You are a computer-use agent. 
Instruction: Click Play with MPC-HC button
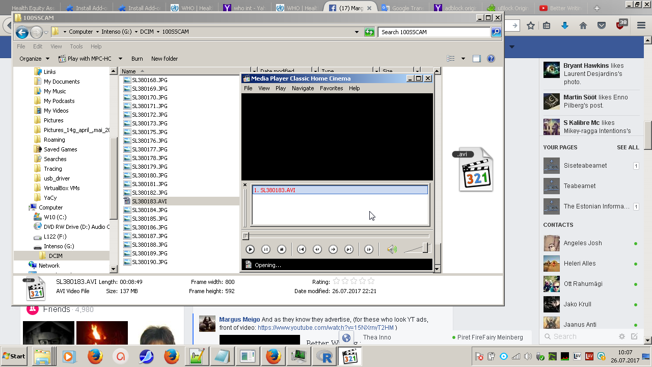click(x=85, y=59)
